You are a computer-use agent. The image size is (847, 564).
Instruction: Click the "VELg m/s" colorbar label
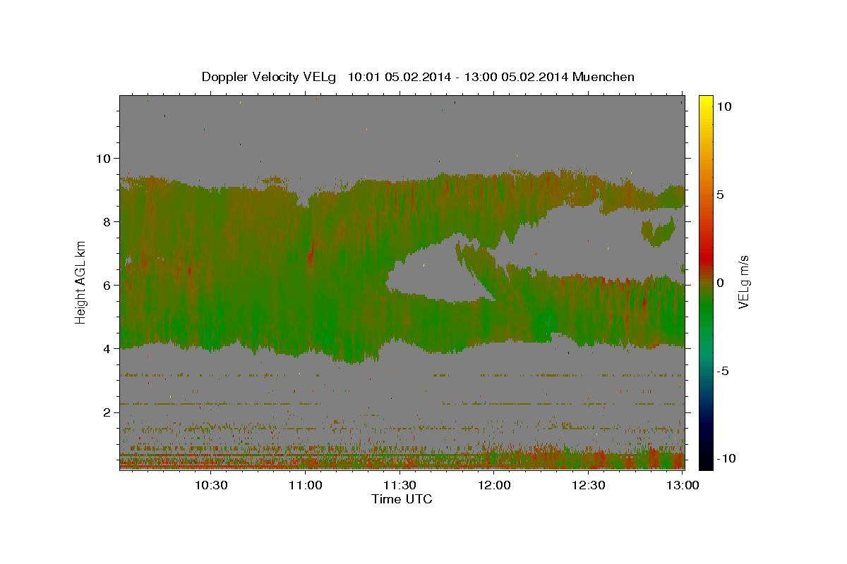pos(743,281)
